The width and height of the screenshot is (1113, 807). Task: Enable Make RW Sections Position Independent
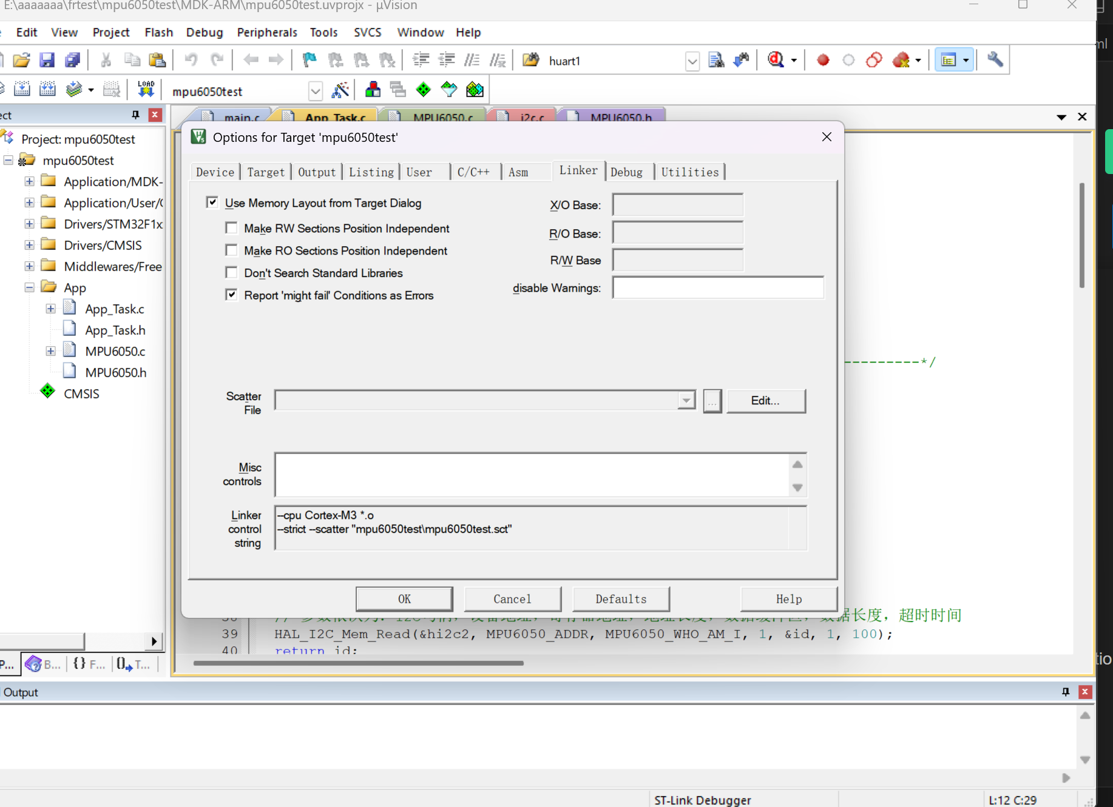tap(231, 228)
